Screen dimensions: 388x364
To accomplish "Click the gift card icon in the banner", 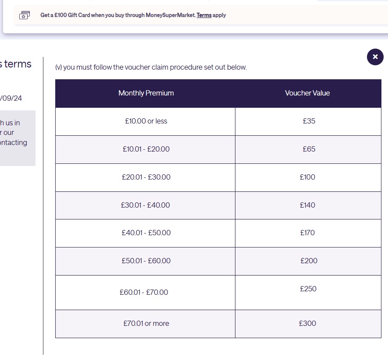I will coord(25,15).
